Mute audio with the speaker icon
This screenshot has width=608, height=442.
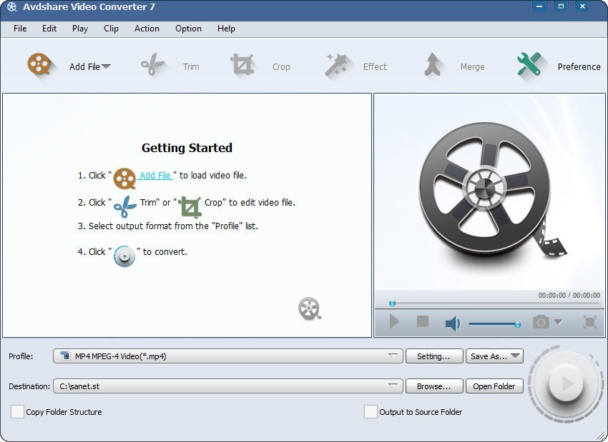pyautogui.click(x=452, y=324)
